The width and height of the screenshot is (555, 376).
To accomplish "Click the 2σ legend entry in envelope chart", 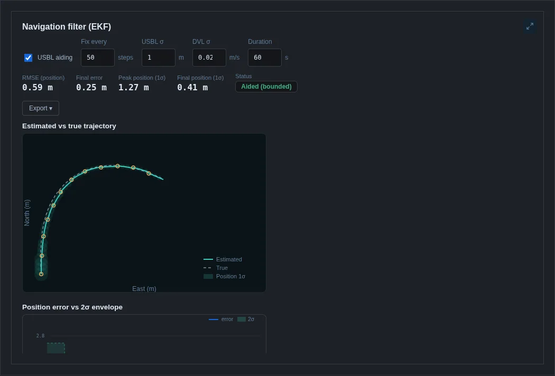I will pos(246,319).
